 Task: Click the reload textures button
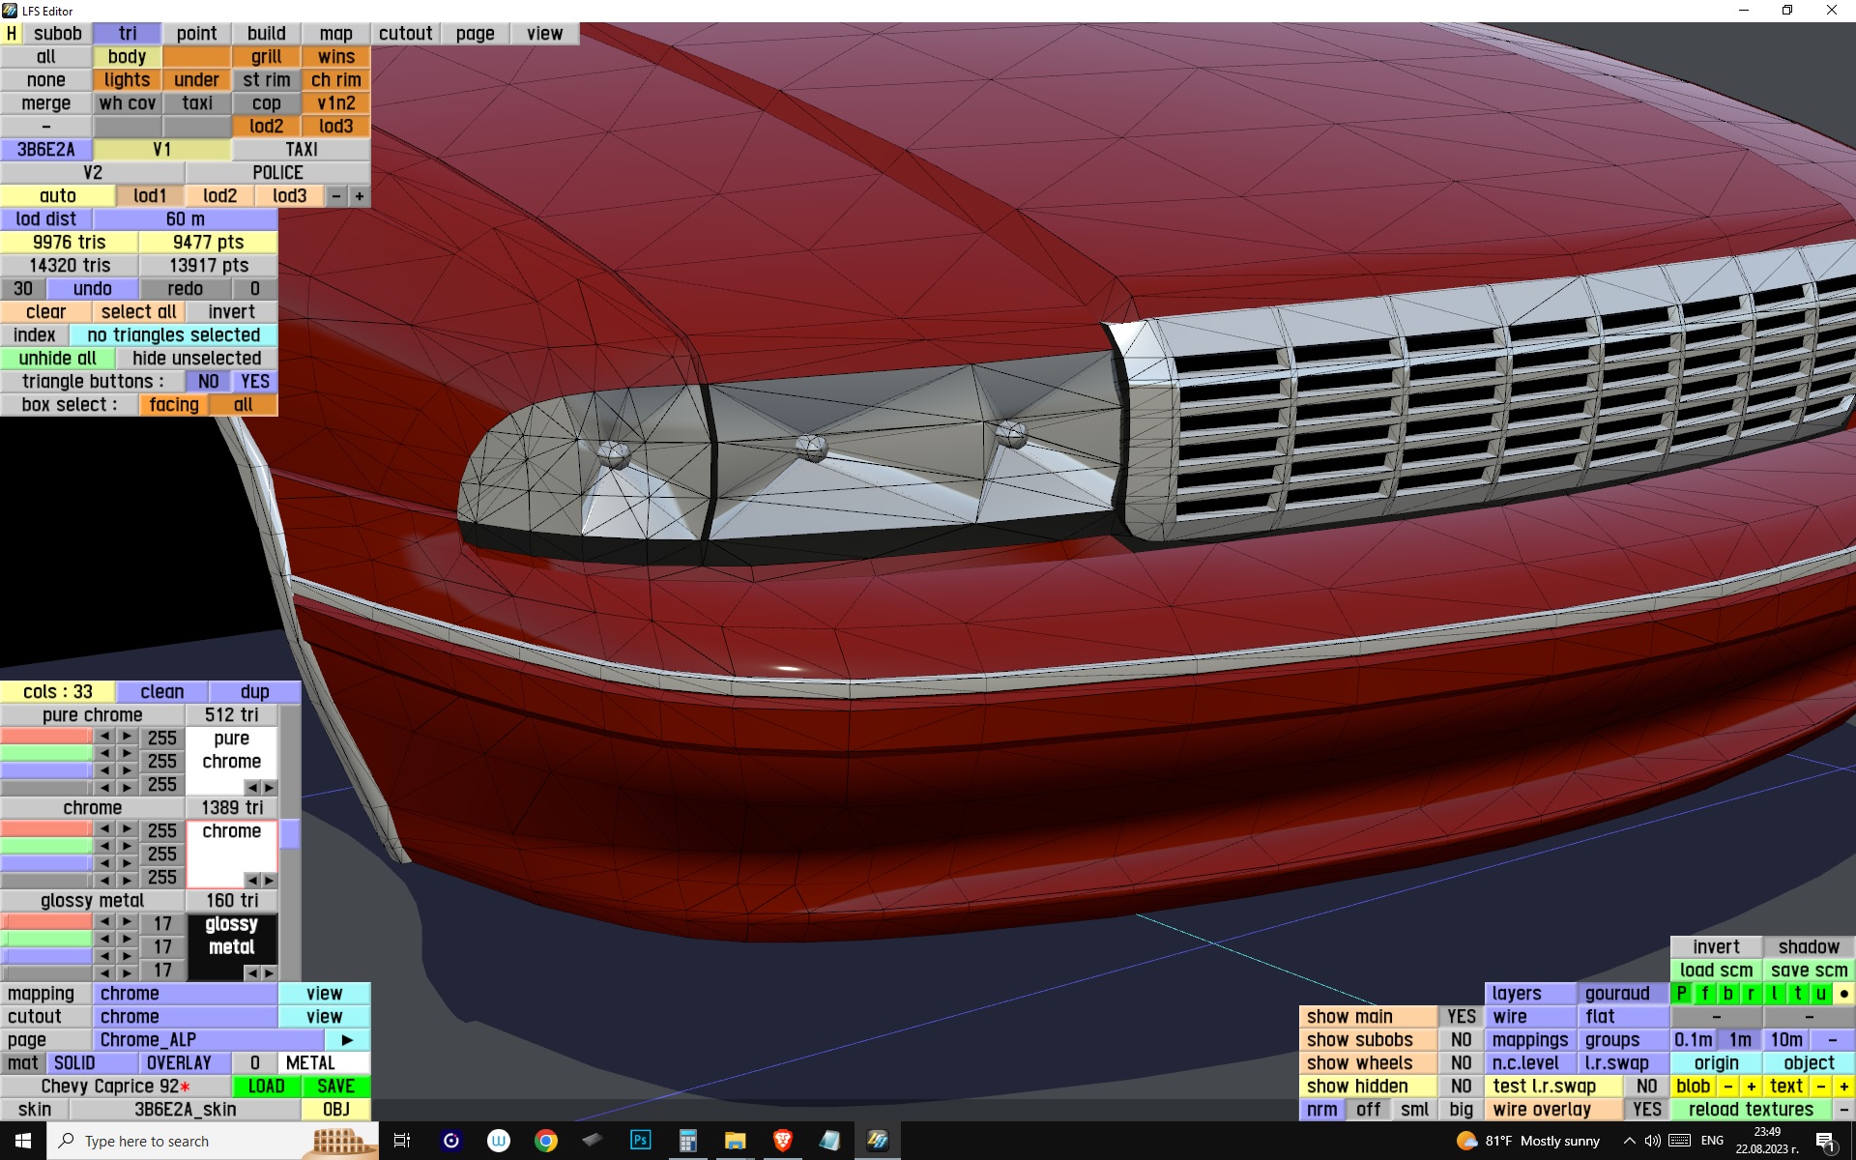[x=1750, y=1109]
